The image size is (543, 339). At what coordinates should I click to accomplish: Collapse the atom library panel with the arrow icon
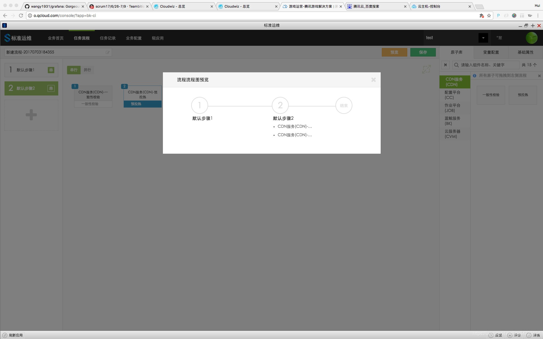[445, 65]
